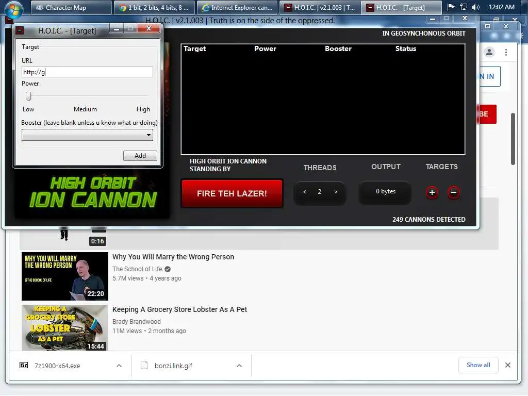Click the Power column header

coord(265,48)
